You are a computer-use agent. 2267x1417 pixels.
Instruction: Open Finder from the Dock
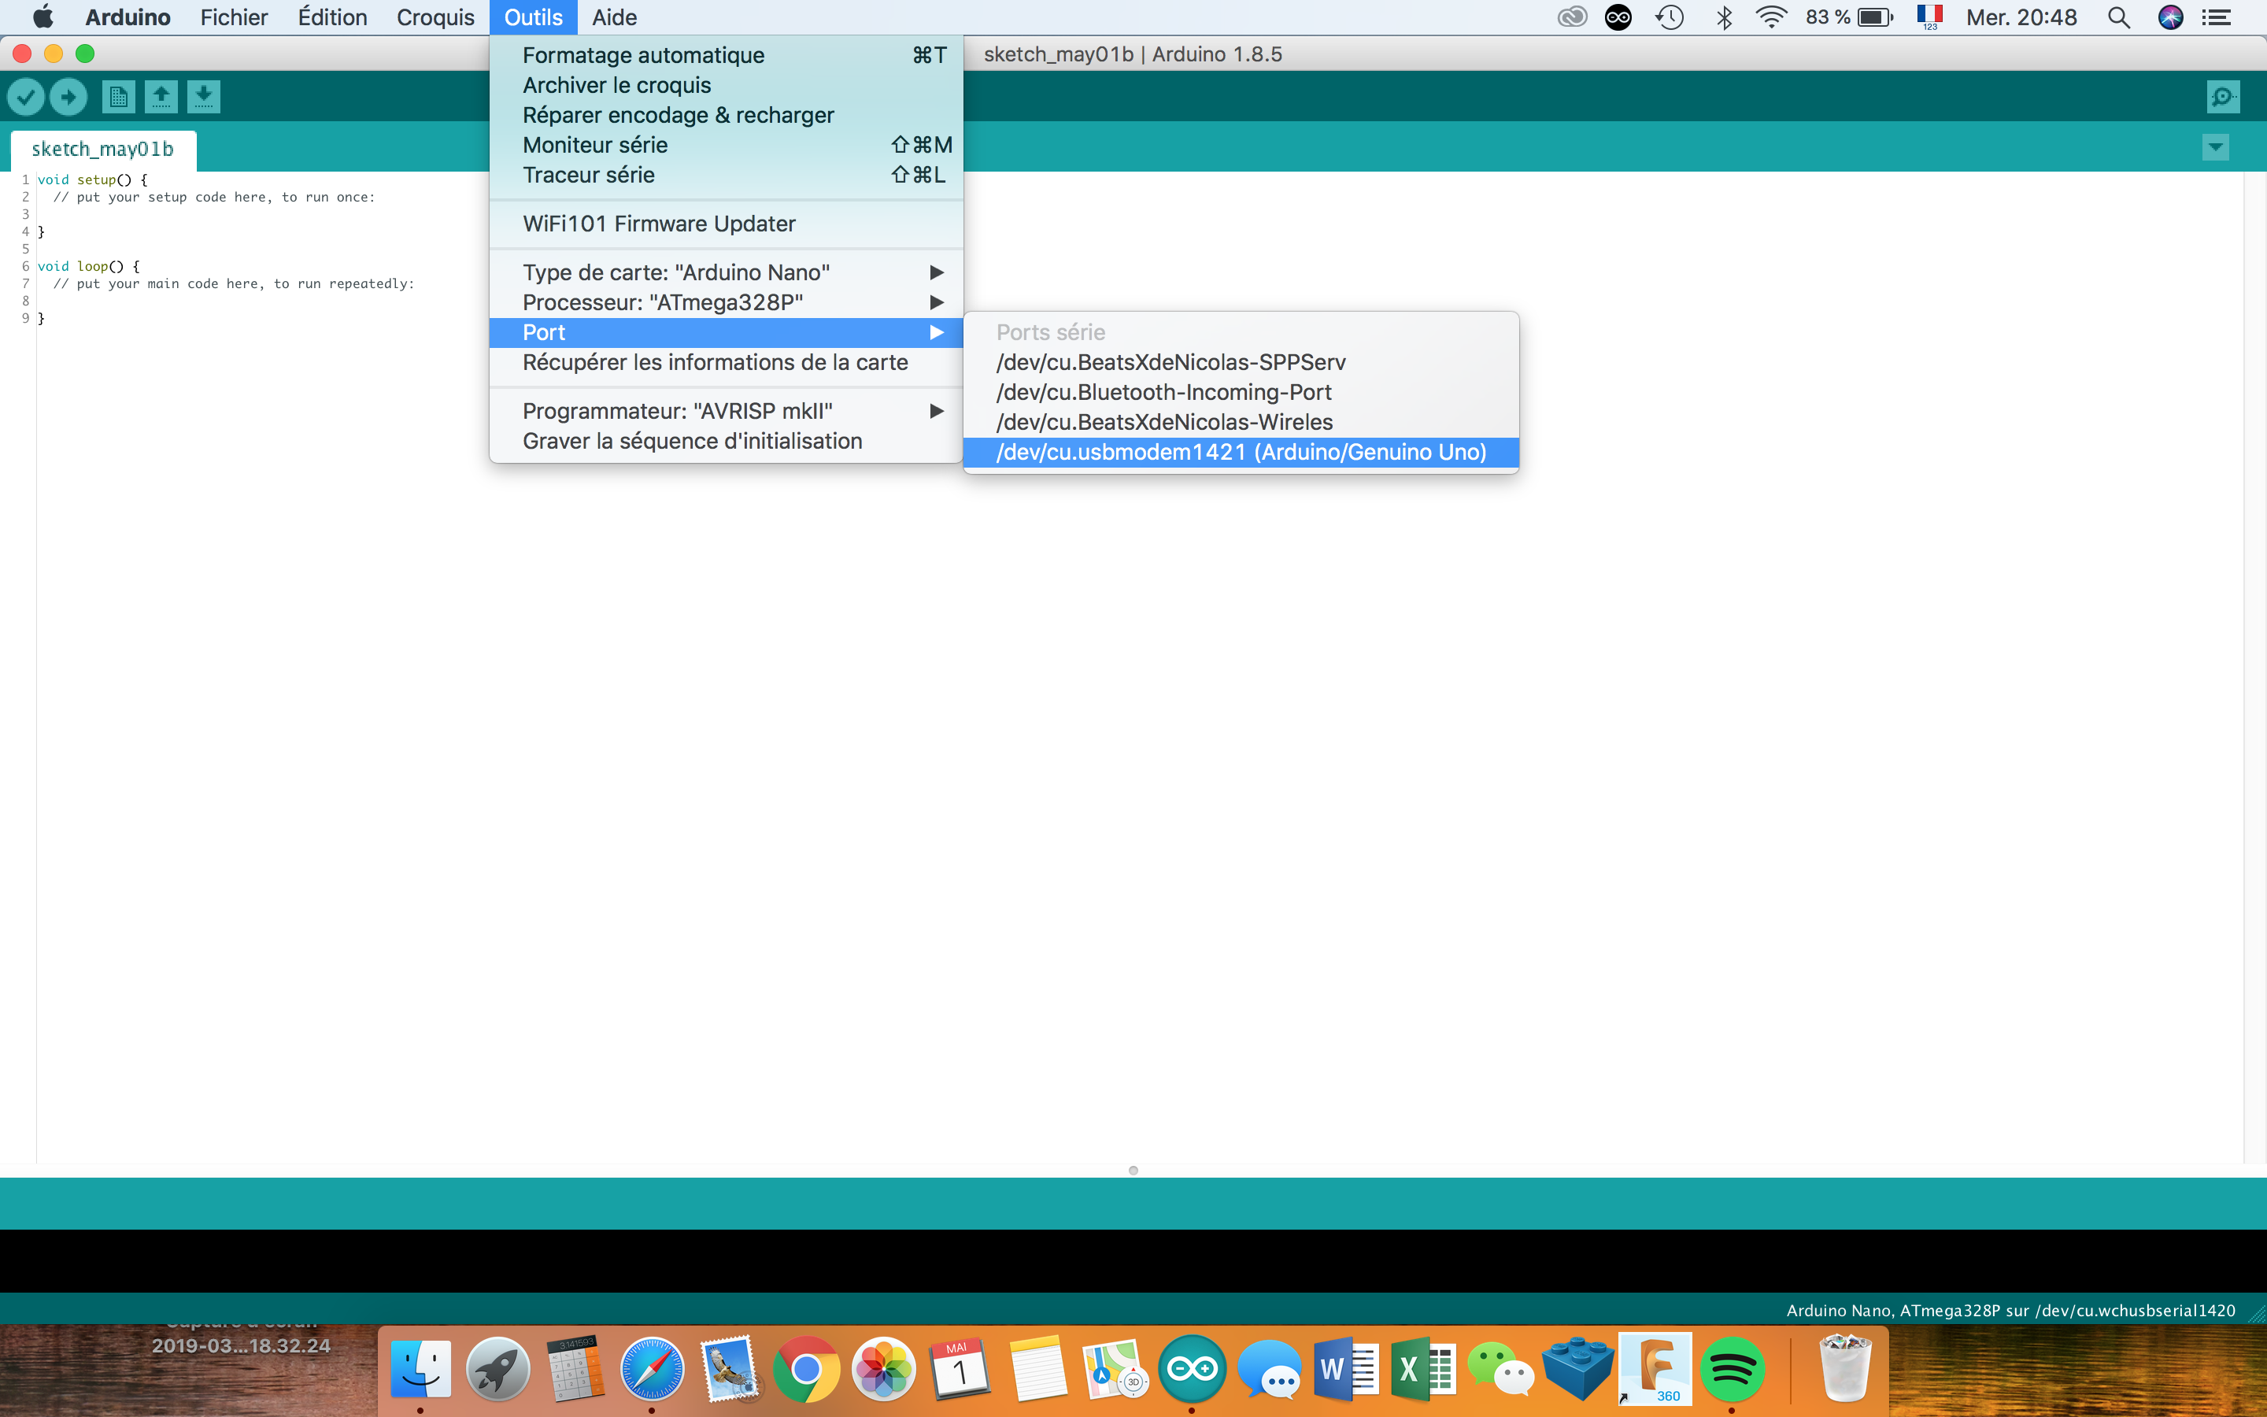(420, 1369)
